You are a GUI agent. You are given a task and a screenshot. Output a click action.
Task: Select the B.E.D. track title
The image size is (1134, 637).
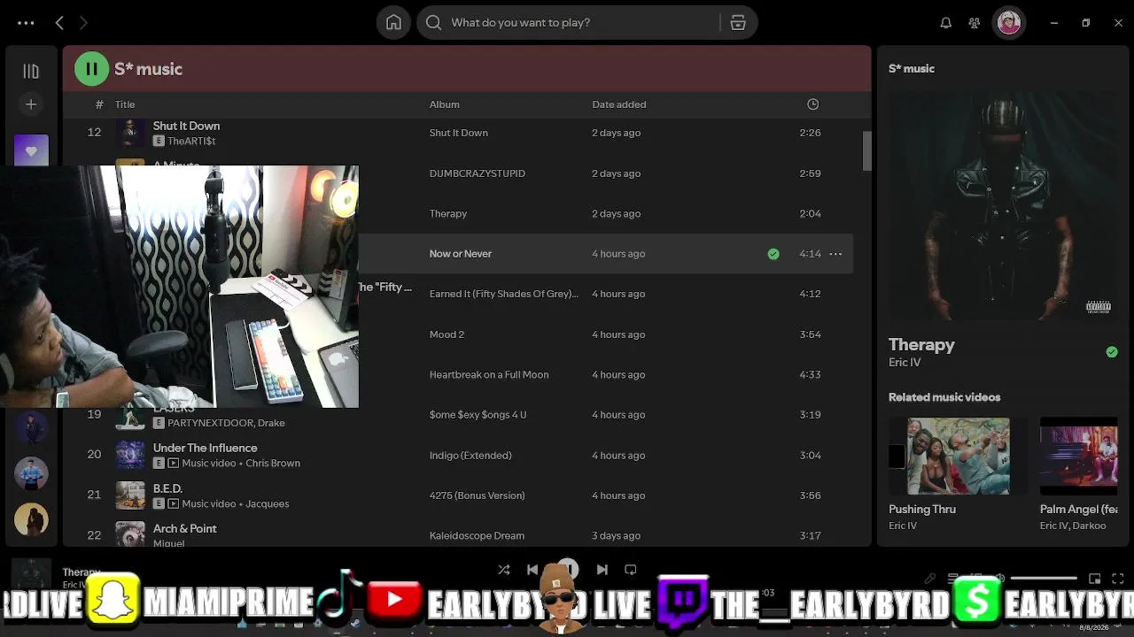(167, 488)
